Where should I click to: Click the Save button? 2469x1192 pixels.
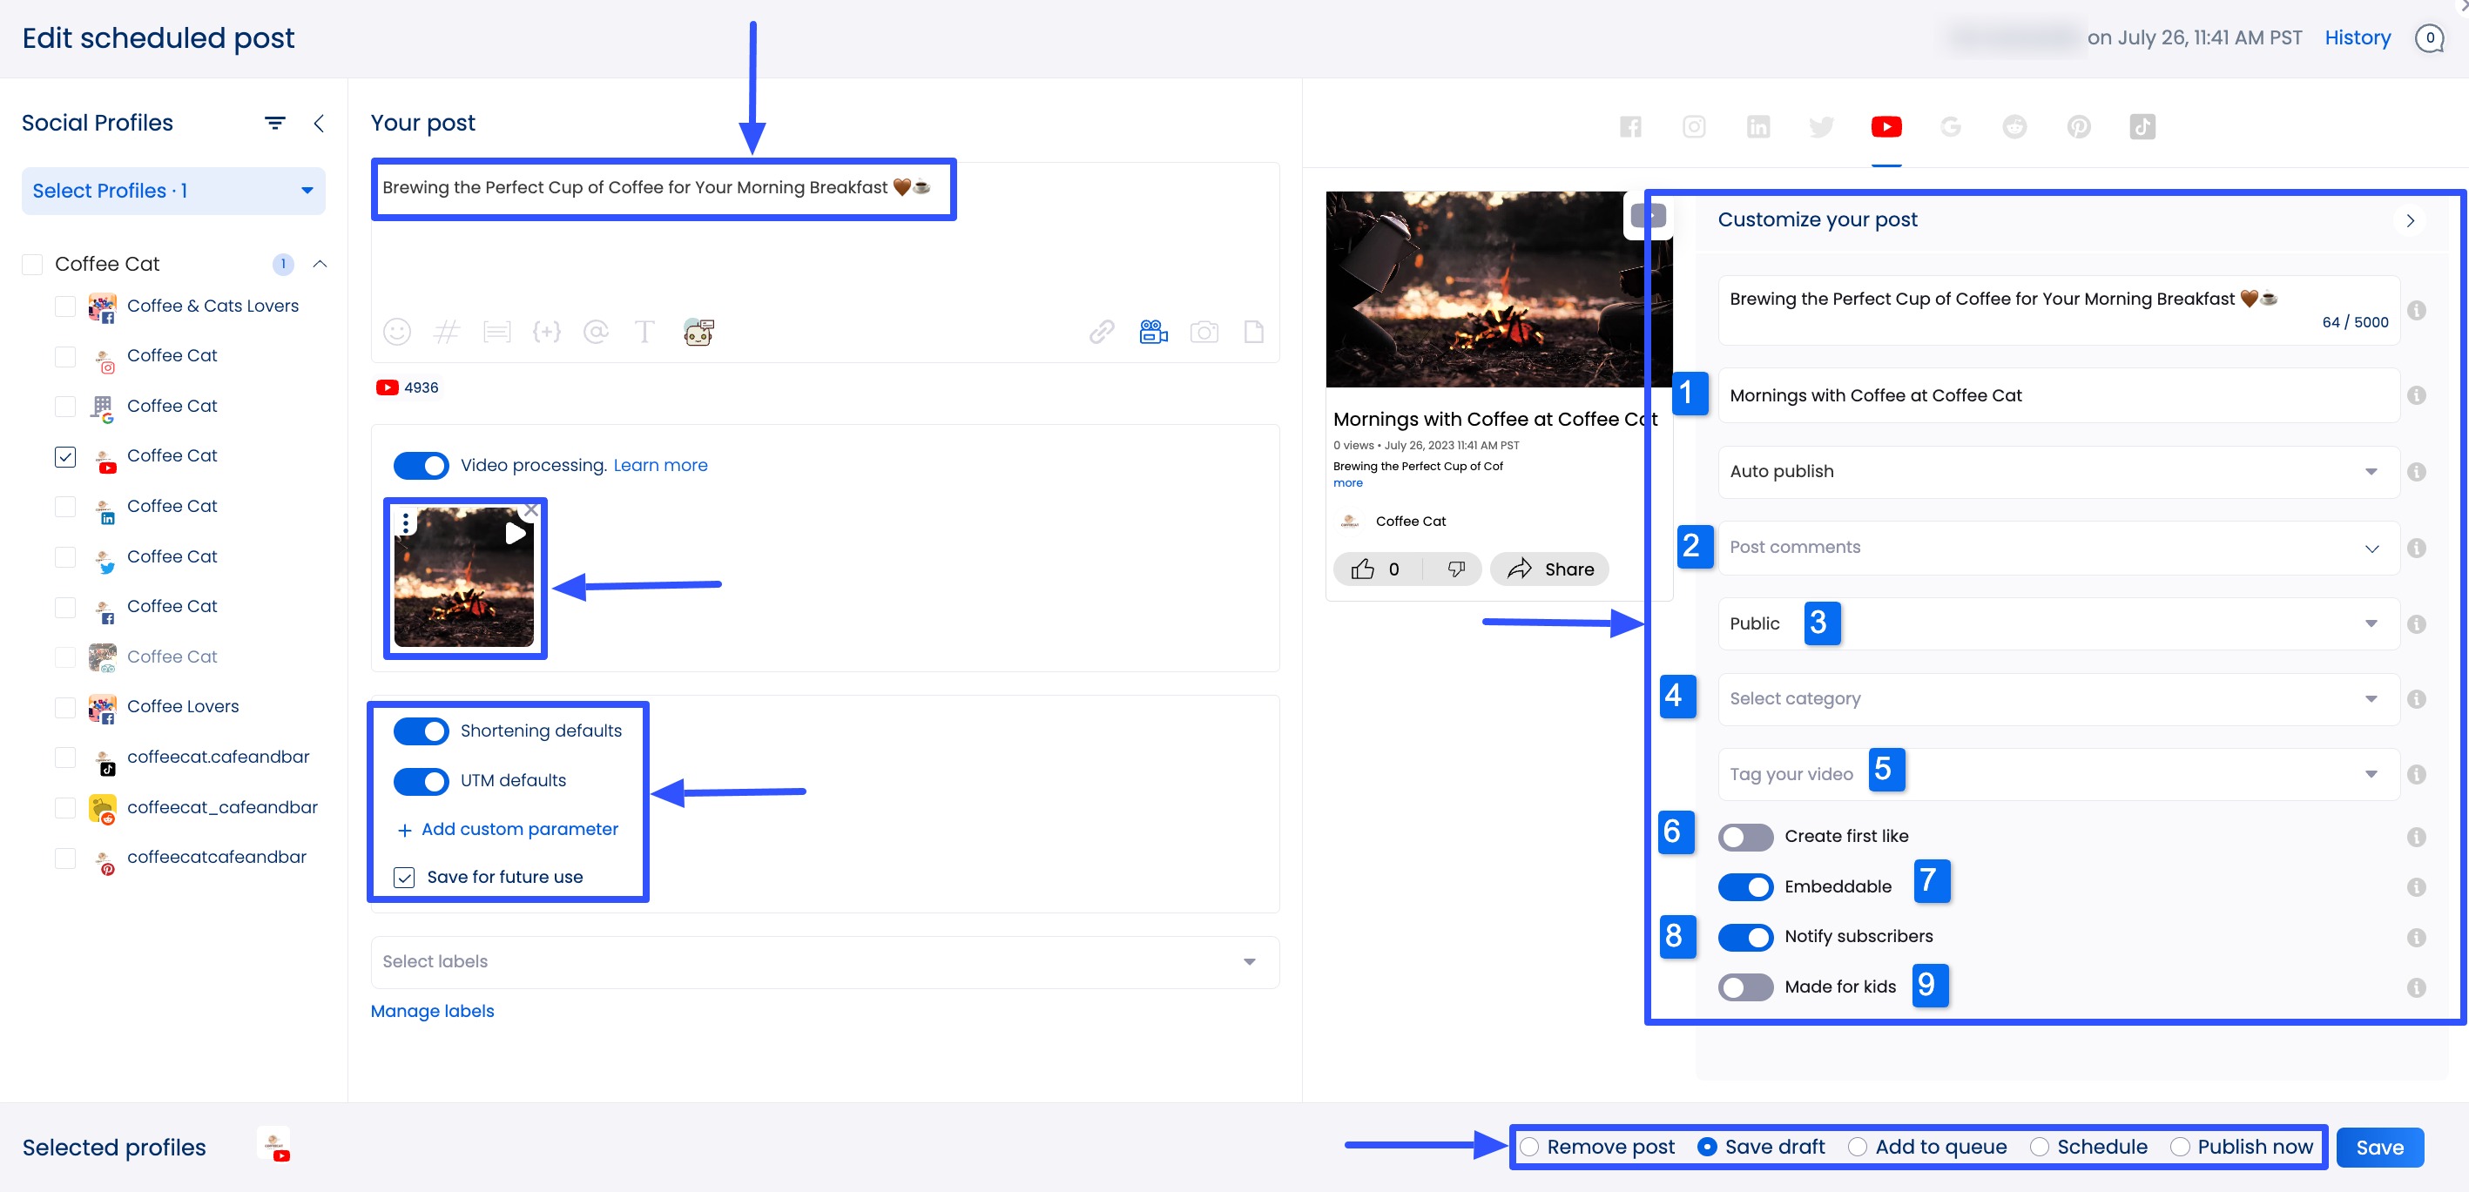pyautogui.click(x=2379, y=1147)
